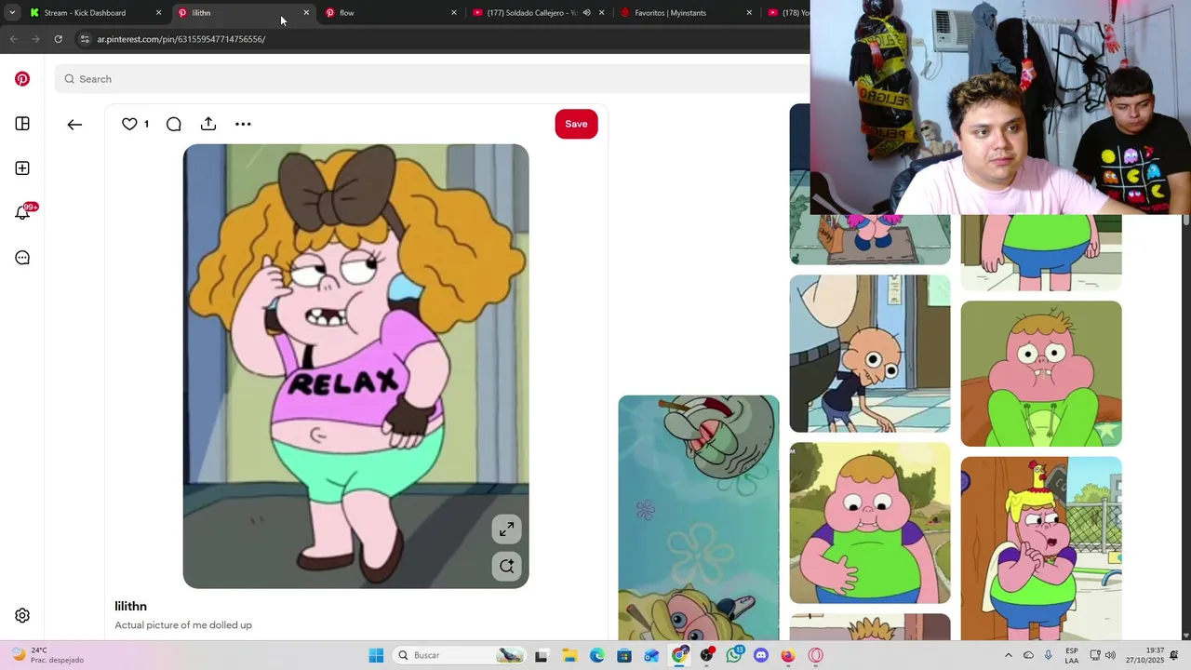
Task: Open the home feed sidebar icon
Action: 22,124
